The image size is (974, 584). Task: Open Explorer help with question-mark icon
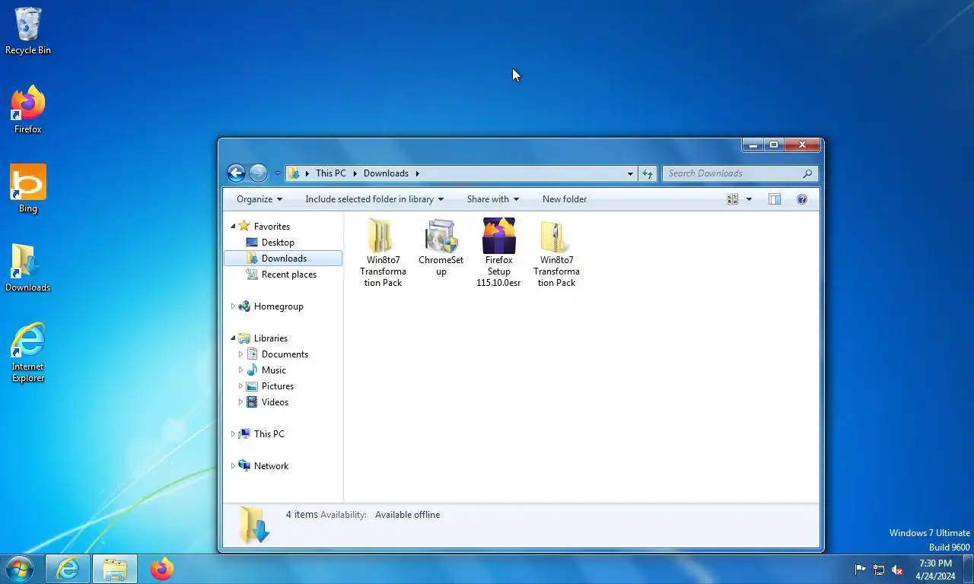click(801, 199)
